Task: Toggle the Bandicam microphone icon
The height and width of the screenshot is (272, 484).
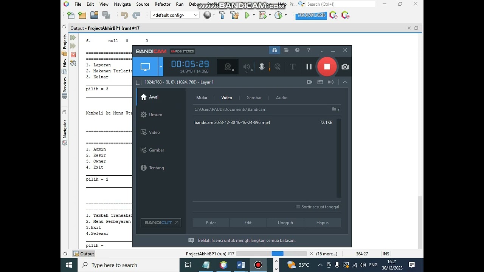Action: pos(262,67)
